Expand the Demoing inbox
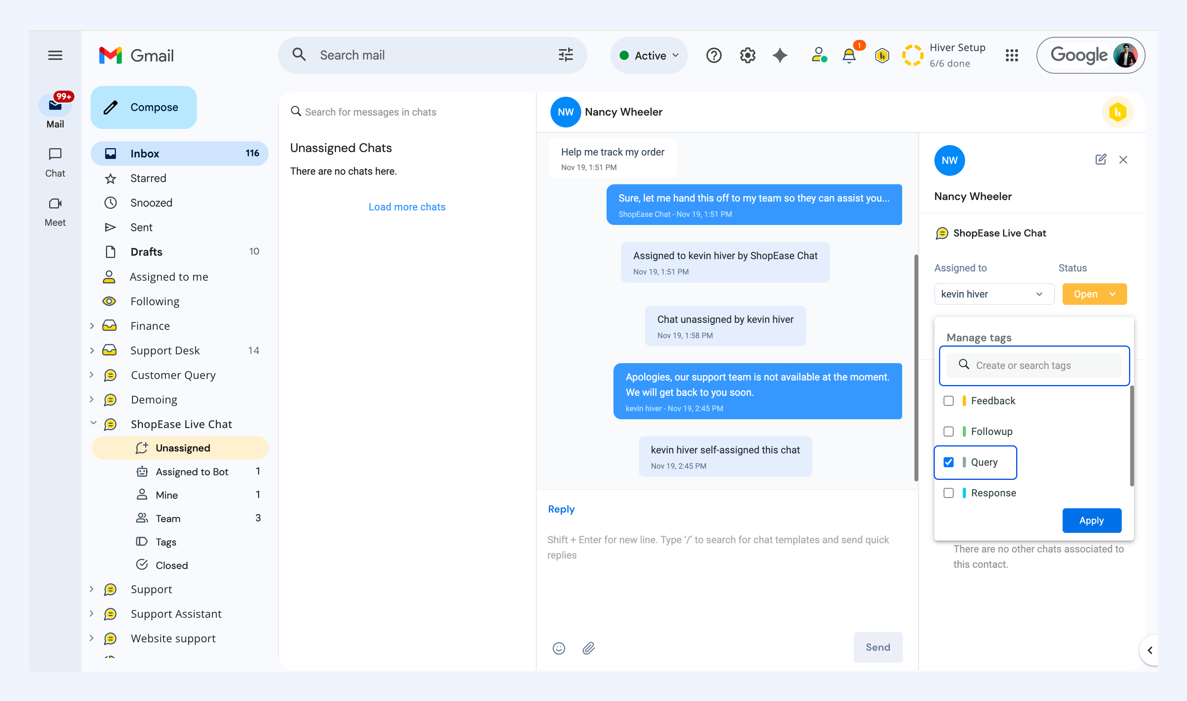1187x701 pixels. coord(92,399)
